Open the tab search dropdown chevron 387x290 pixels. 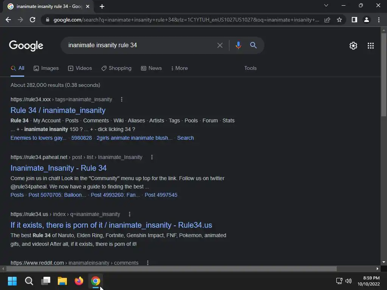[x=326, y=5]
